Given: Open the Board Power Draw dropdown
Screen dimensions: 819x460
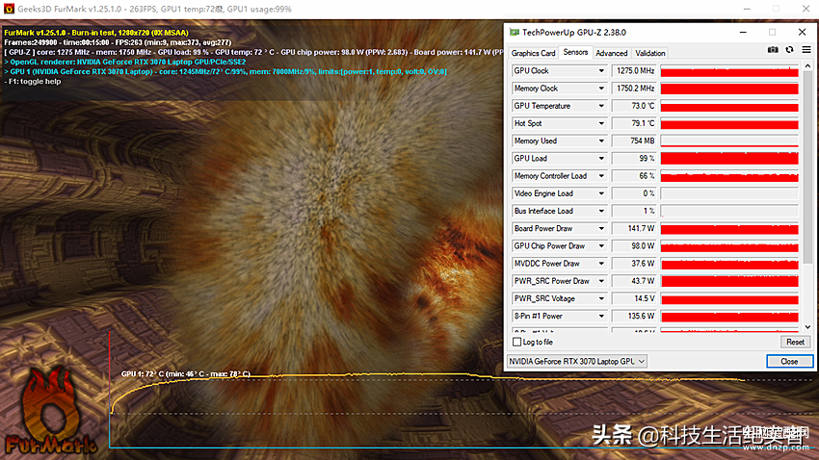Looking at the screenshot, I should [x=601, y=228].
